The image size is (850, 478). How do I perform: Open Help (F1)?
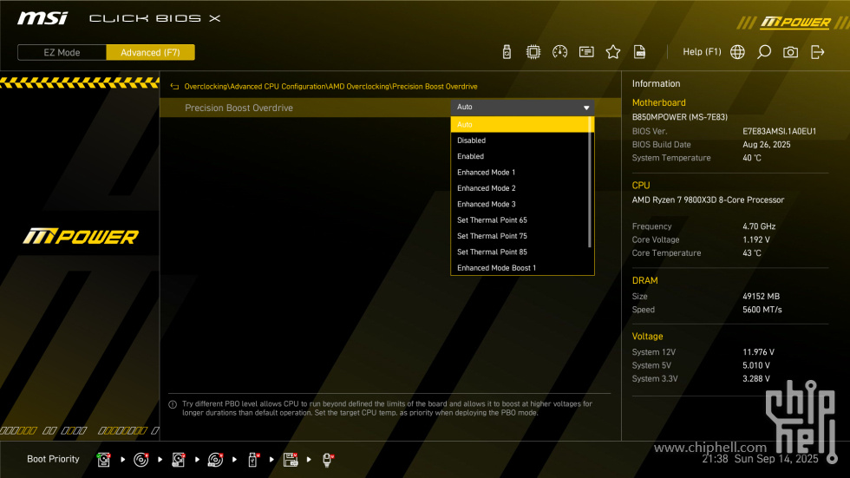tap(702, 52)
